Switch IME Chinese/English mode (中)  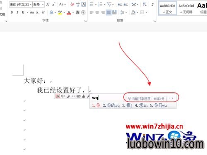[x=63, y=96]
